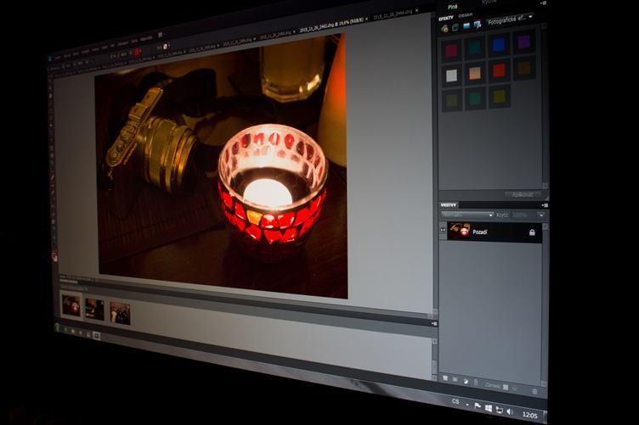The width and height of the screenshot is (639, 425).
Task: Open the 'Fotografické ef...' effects dropdown
Action: pyautogui.click(x=509, y=20)
